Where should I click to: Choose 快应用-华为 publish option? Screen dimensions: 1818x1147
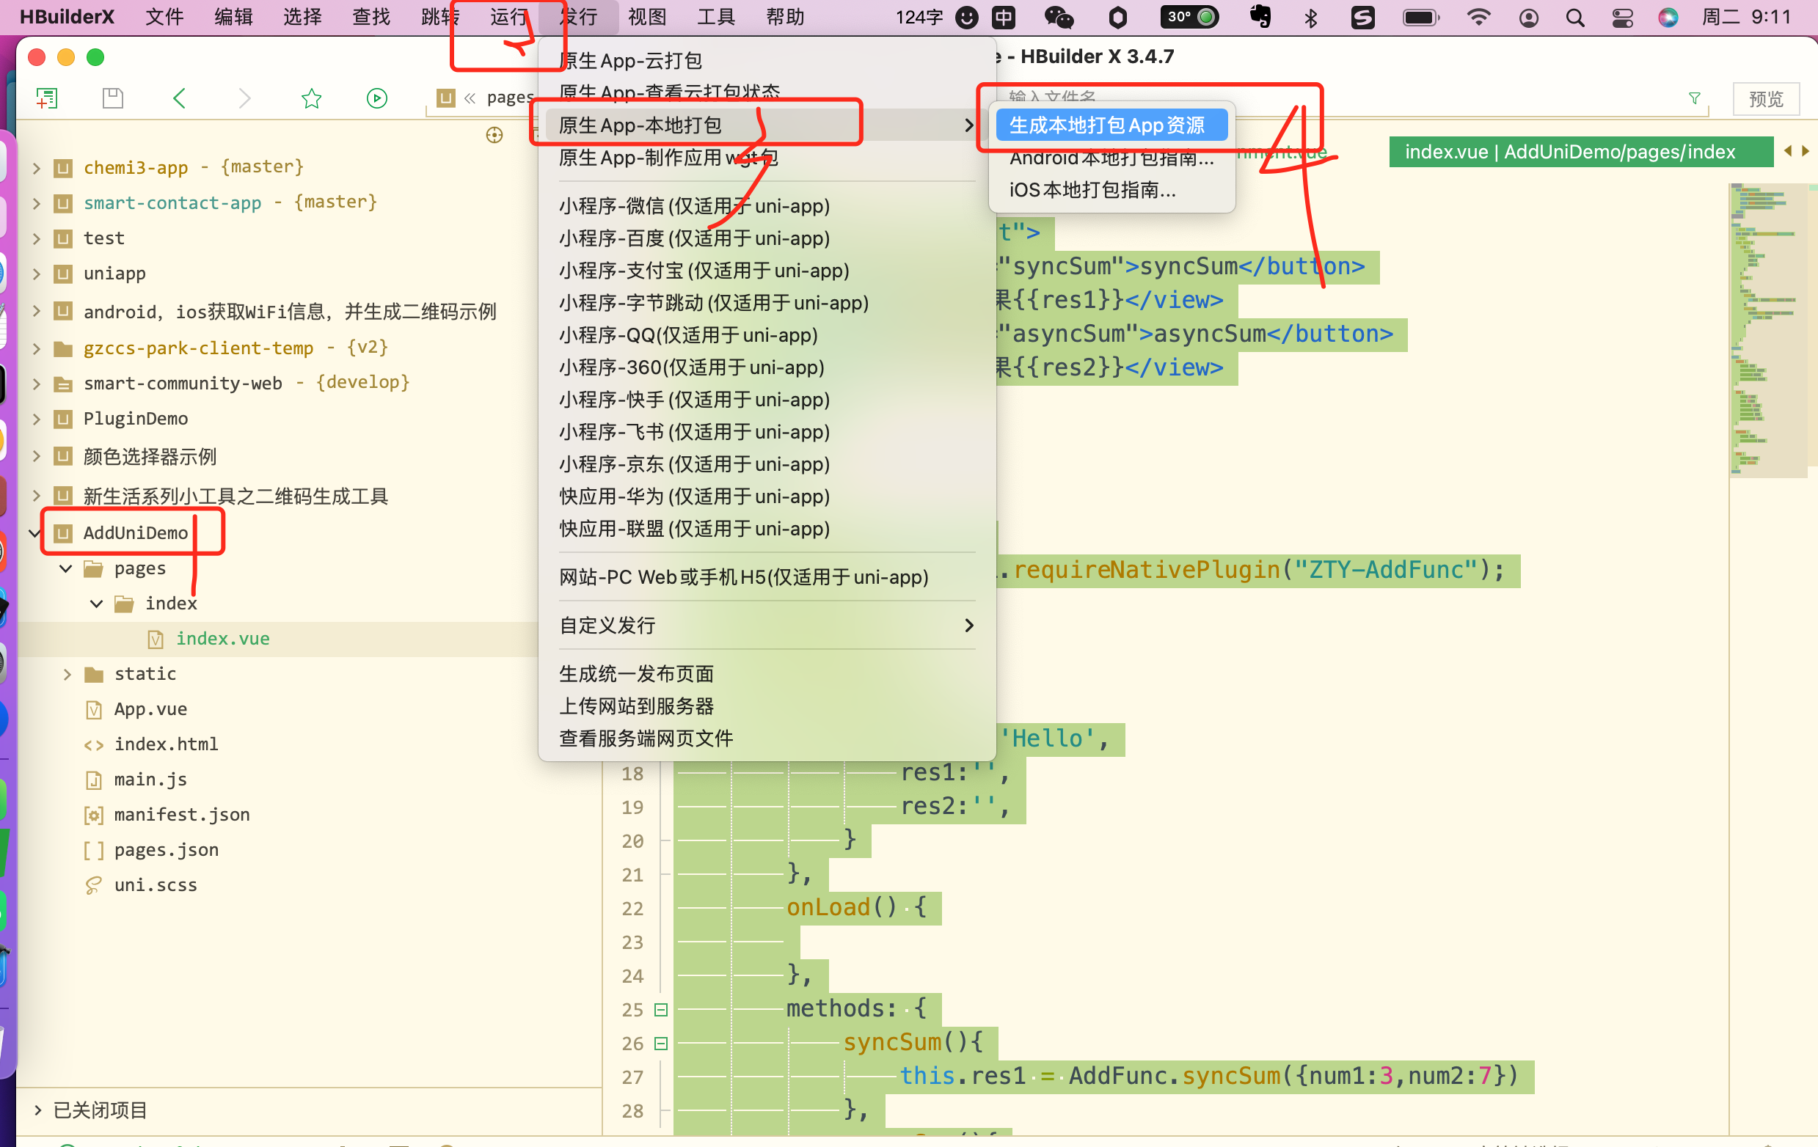767,496
